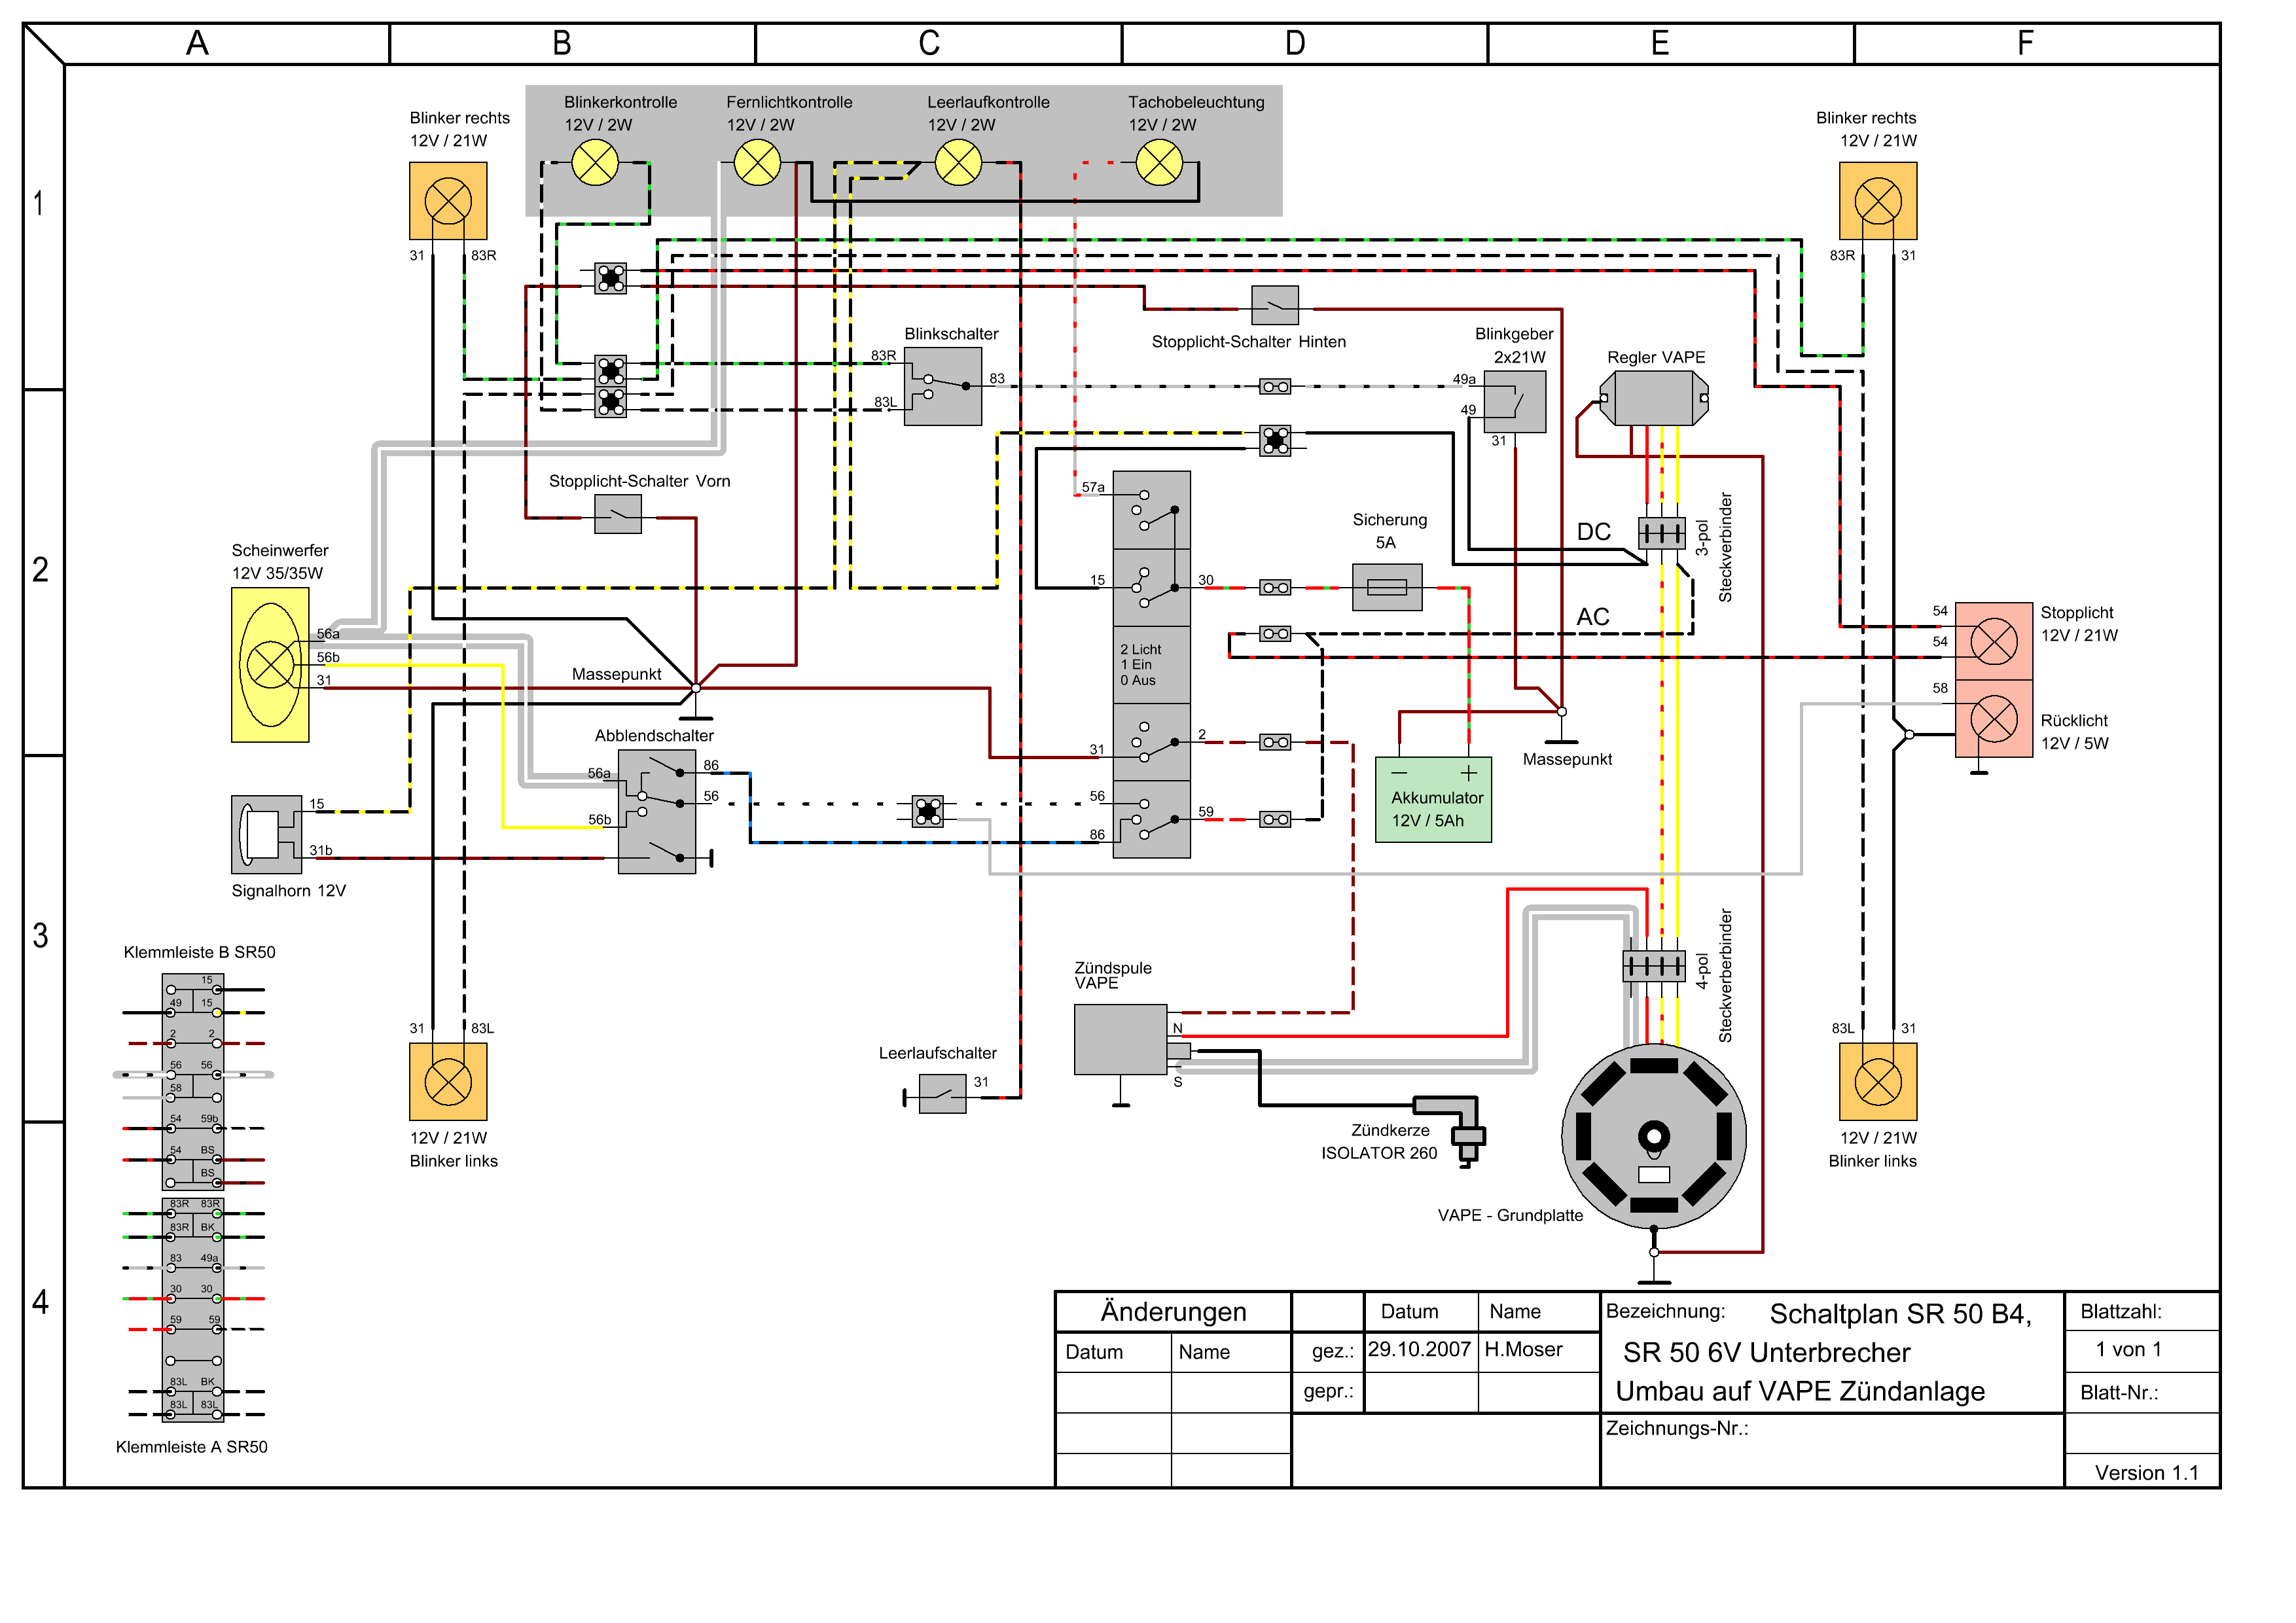Click row number 3 on left border
This screenshot has height=1623, width=2296.
tap(40, 936)
